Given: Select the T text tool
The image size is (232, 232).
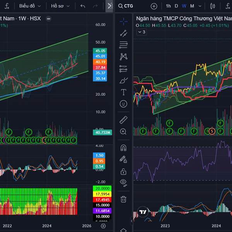Looking at the screenshot, I should (x=124, y=92).
